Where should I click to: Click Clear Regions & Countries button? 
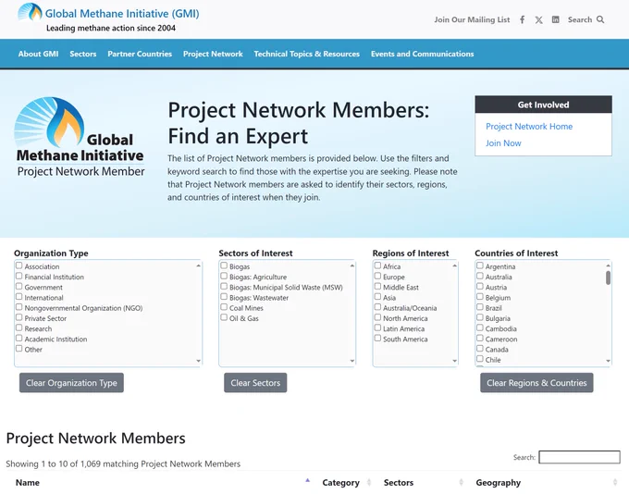(x=536, y=383)
